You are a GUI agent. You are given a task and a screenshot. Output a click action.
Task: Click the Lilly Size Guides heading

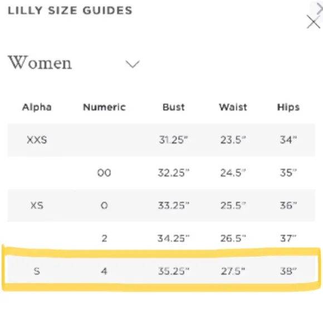pyautogui.click(x=70, y=11)
